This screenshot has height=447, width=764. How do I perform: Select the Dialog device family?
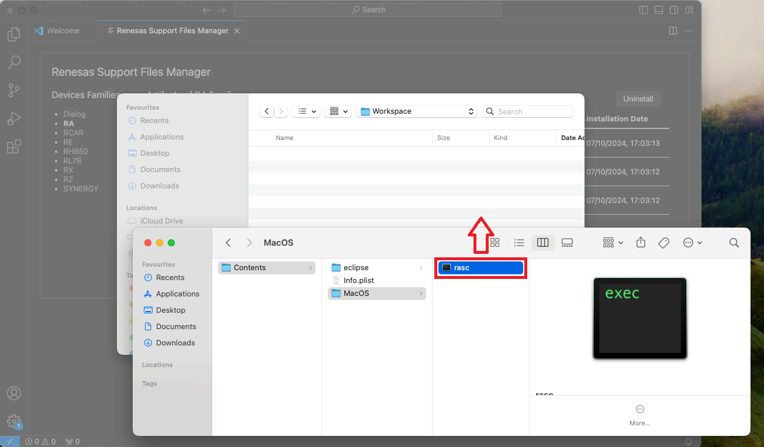tap(74, 114)
